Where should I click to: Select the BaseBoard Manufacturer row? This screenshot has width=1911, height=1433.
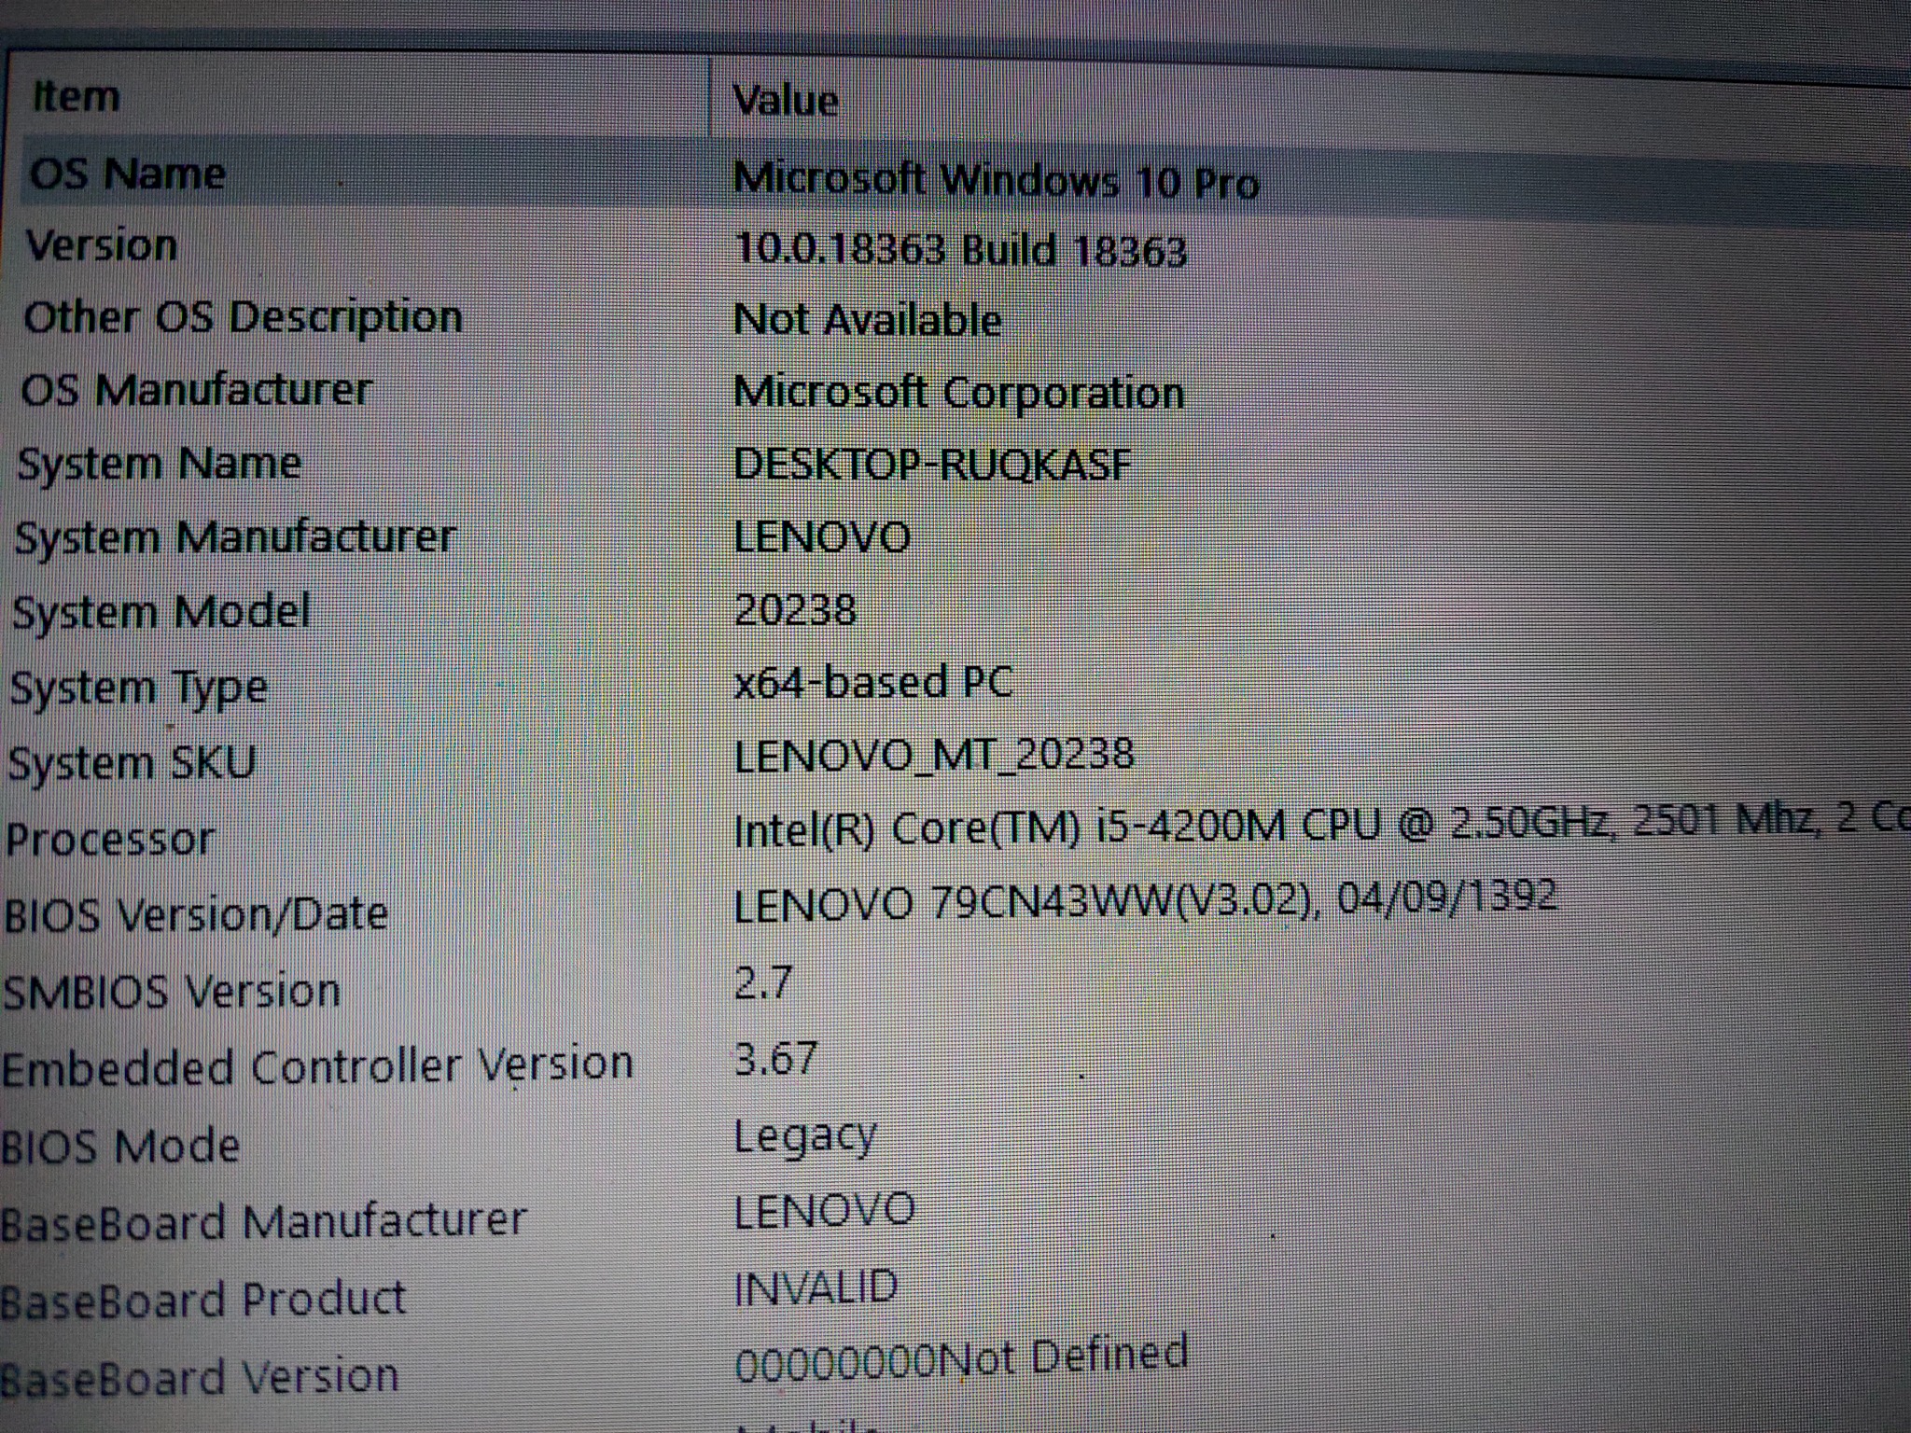coord(263,1221)
